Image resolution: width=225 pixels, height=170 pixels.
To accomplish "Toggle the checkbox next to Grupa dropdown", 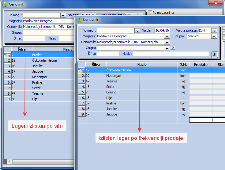I will (x=173, y=48).
